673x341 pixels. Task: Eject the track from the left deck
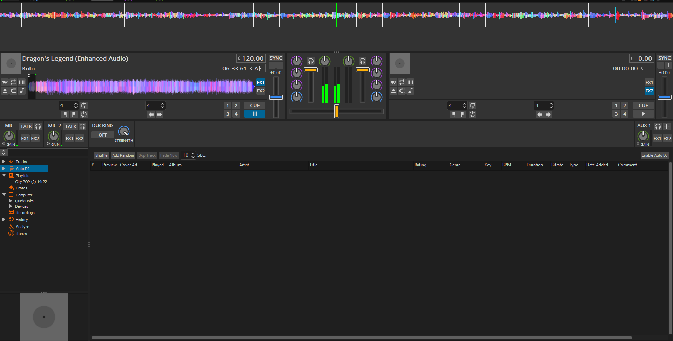coord(5,91)
